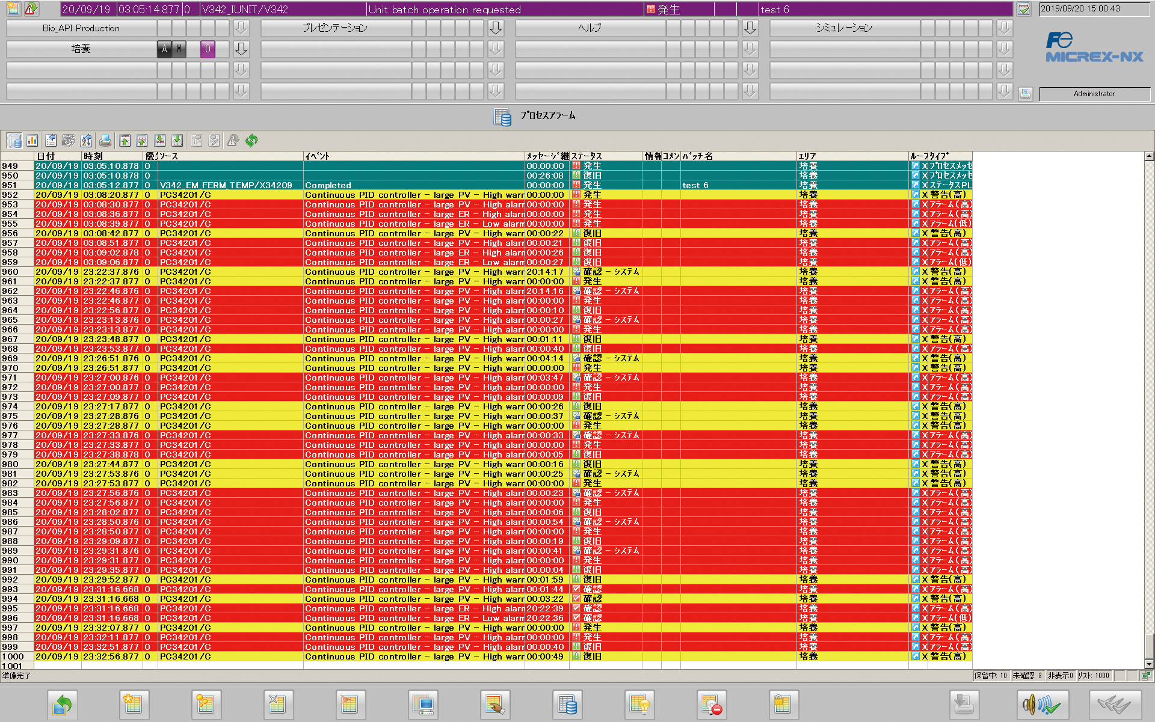Expand the ヘルプ dropdown arrow
1155x722 pixels.
[750, 28]
